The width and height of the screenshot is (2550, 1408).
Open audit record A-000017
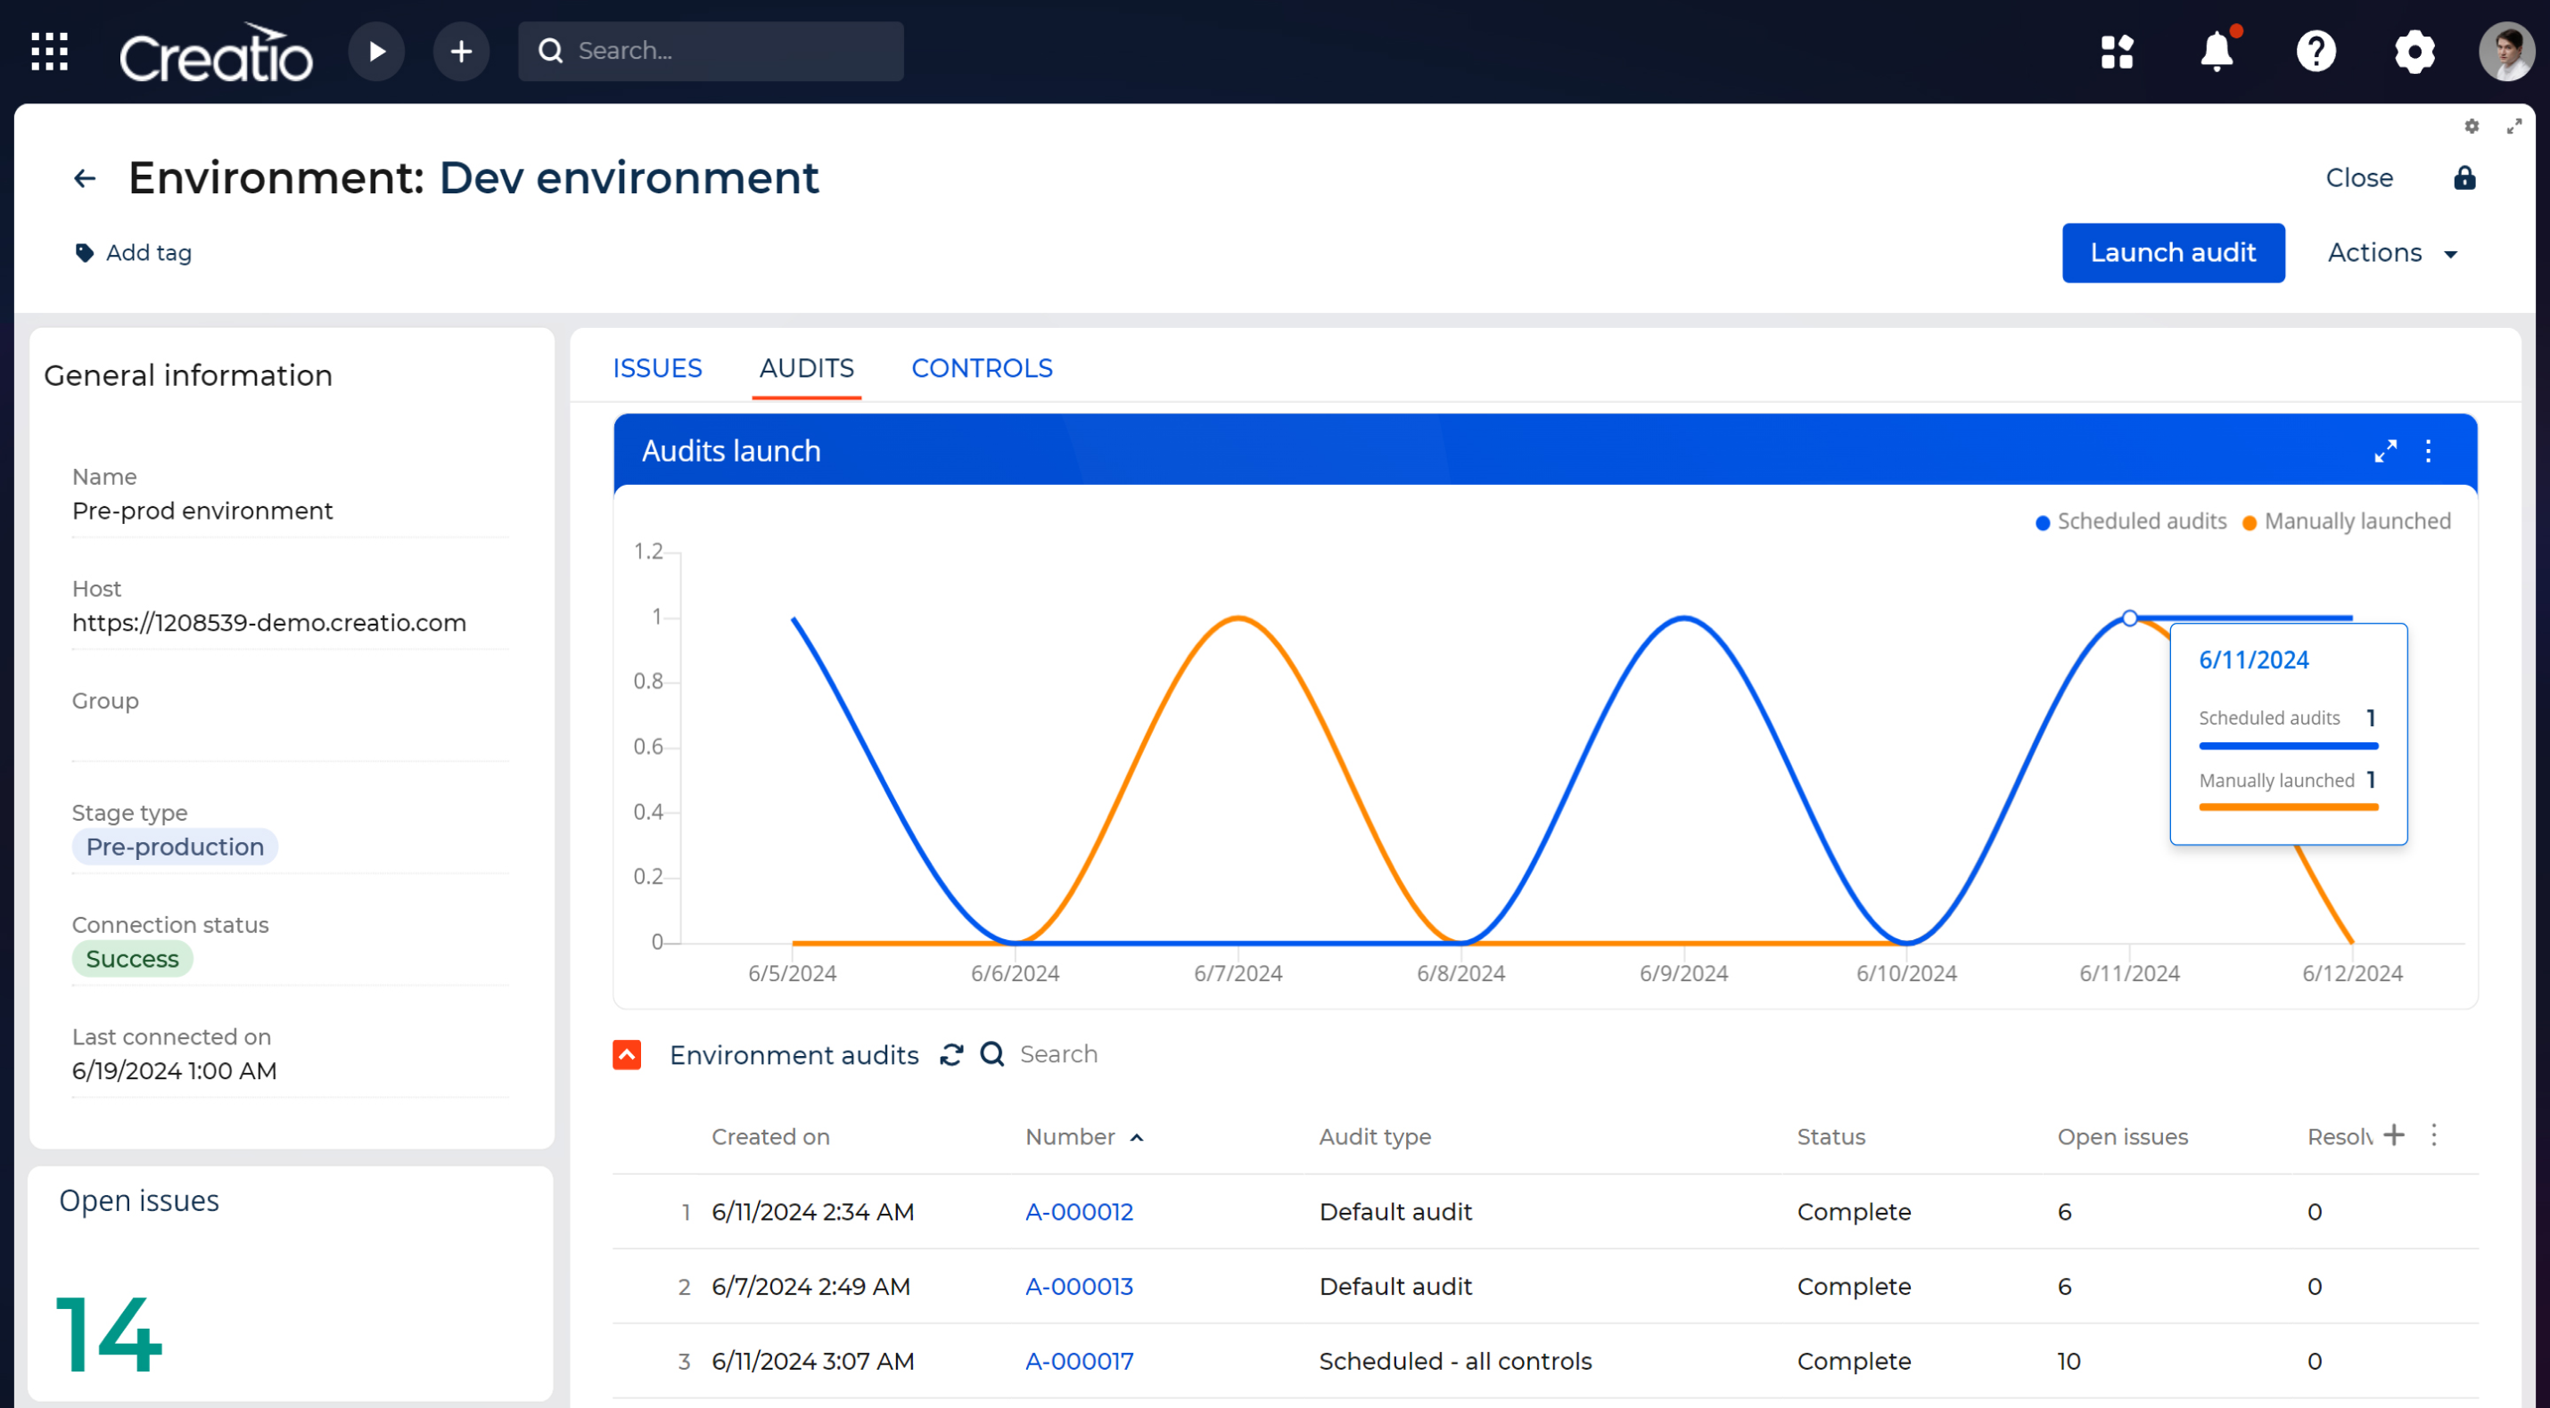pos(1078,1361)
